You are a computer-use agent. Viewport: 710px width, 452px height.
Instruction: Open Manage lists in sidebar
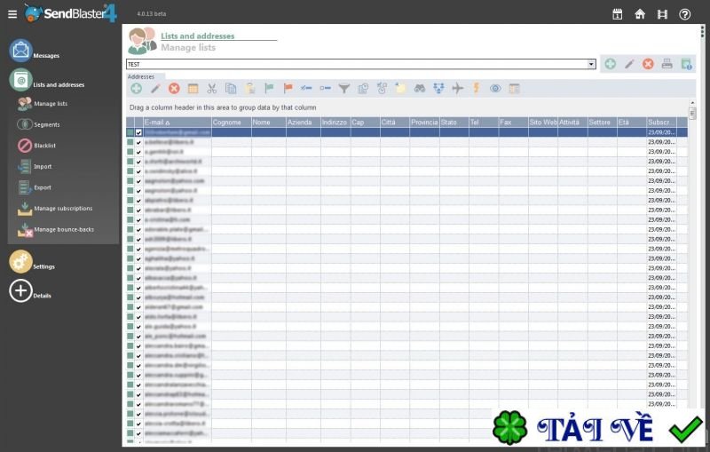[x=43, y=104]
